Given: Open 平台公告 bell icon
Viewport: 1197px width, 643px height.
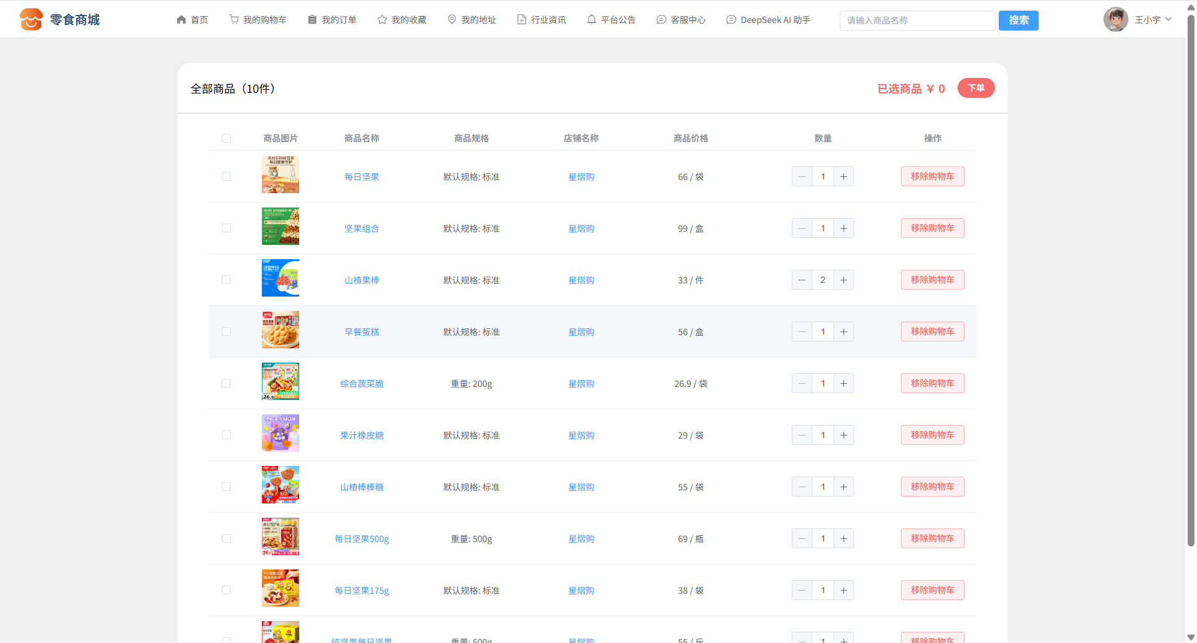Looking at the screenshot, I should pos(592,19).
